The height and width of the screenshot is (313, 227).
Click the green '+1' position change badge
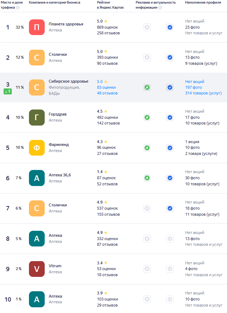(8, 92)
